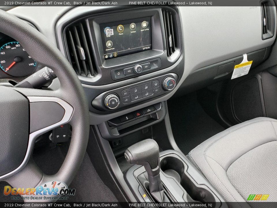
Task: Toggle the A/C on
Action: [x=126, y=93]
